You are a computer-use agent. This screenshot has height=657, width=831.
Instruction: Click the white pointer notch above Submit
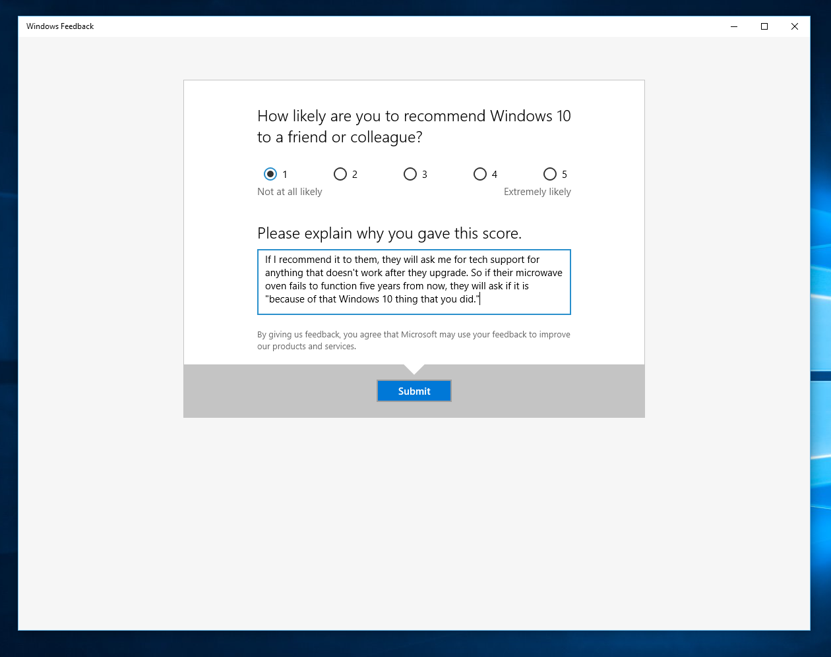coord(414,368)
